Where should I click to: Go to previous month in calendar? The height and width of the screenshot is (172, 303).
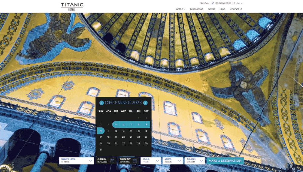(x=102, y=103)
